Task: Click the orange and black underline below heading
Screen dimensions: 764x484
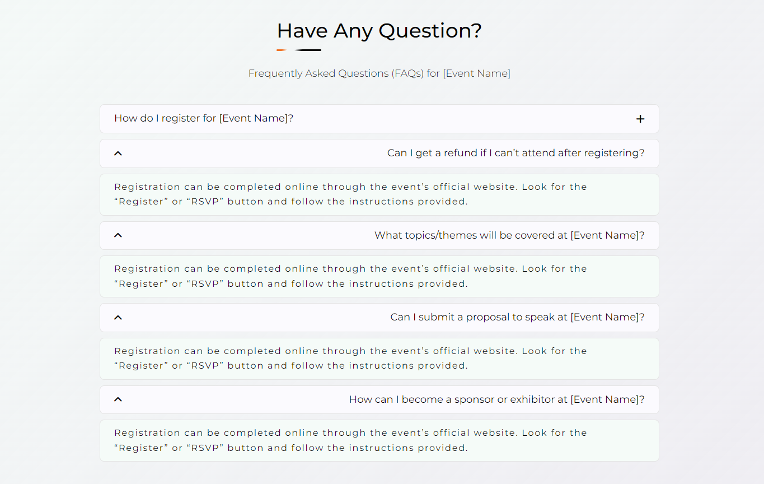Action: coord(299,50)
